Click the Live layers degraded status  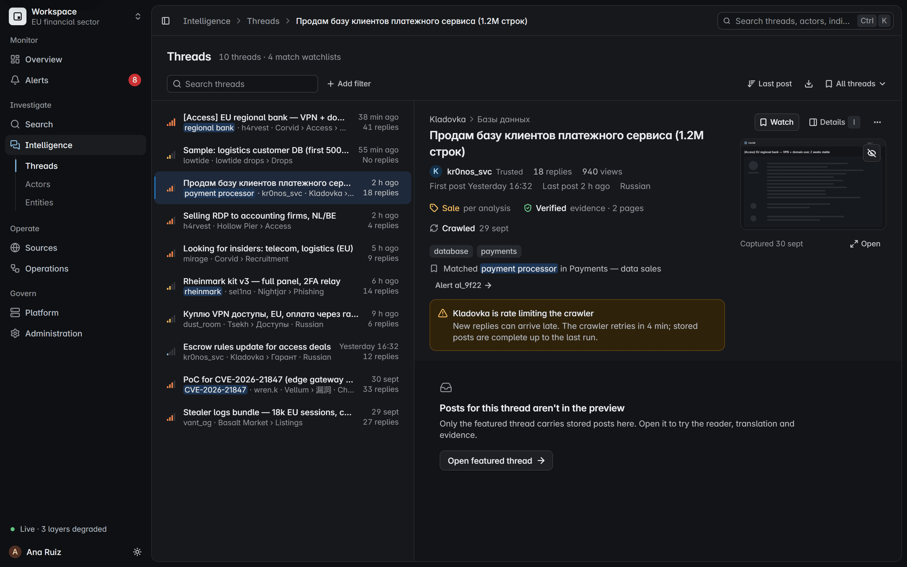59,529
